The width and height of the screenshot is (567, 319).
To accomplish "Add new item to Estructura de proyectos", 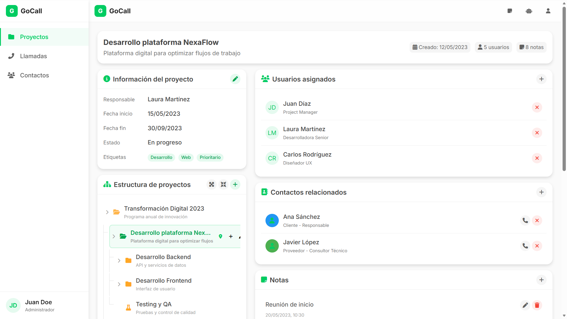I will (x=235, y=185).
